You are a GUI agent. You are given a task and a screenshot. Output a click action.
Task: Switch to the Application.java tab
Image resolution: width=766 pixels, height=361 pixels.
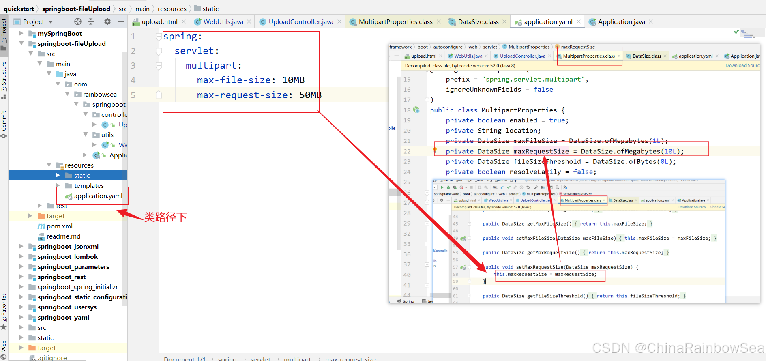coord(621,21)
